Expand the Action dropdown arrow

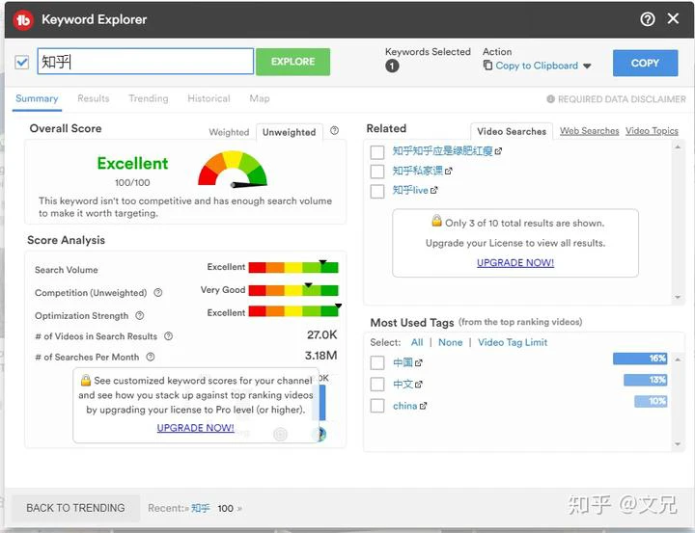coord(587,66)
